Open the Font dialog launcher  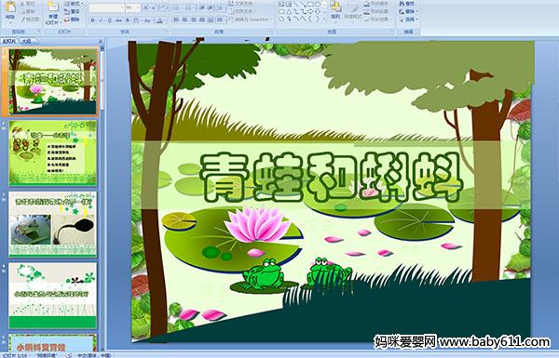coord(166,32)
